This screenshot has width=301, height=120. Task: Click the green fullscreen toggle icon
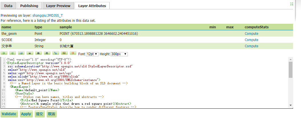pos(292,4)
